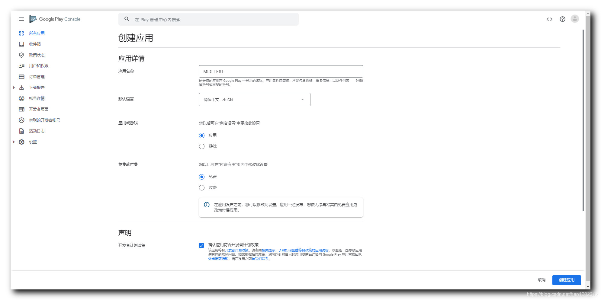Expand the 设置 sidebar arrow

[x=14, y=142]
